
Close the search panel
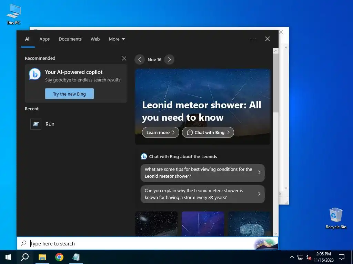pyautogui.click(x=268, y=39)
